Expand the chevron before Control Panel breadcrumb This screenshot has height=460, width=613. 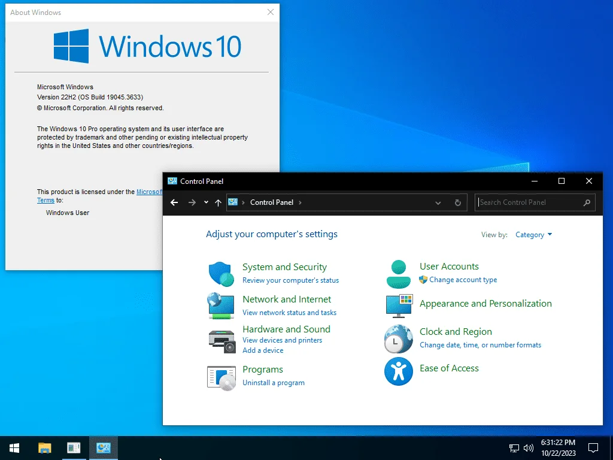coord(243,202)
